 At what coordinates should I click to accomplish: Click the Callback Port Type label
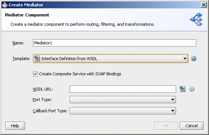50,111
